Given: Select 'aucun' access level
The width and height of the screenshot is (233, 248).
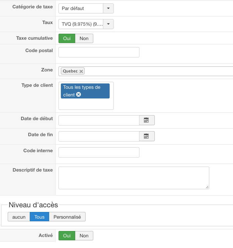Looking at the screenshot, I should pyautogui.click(x=19, y=217).
